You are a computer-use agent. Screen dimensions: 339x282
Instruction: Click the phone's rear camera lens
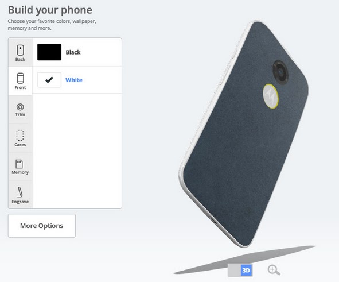280,72
